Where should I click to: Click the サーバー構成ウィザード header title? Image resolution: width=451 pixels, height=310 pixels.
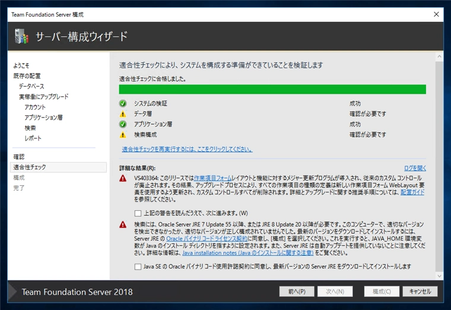[81, 37]
